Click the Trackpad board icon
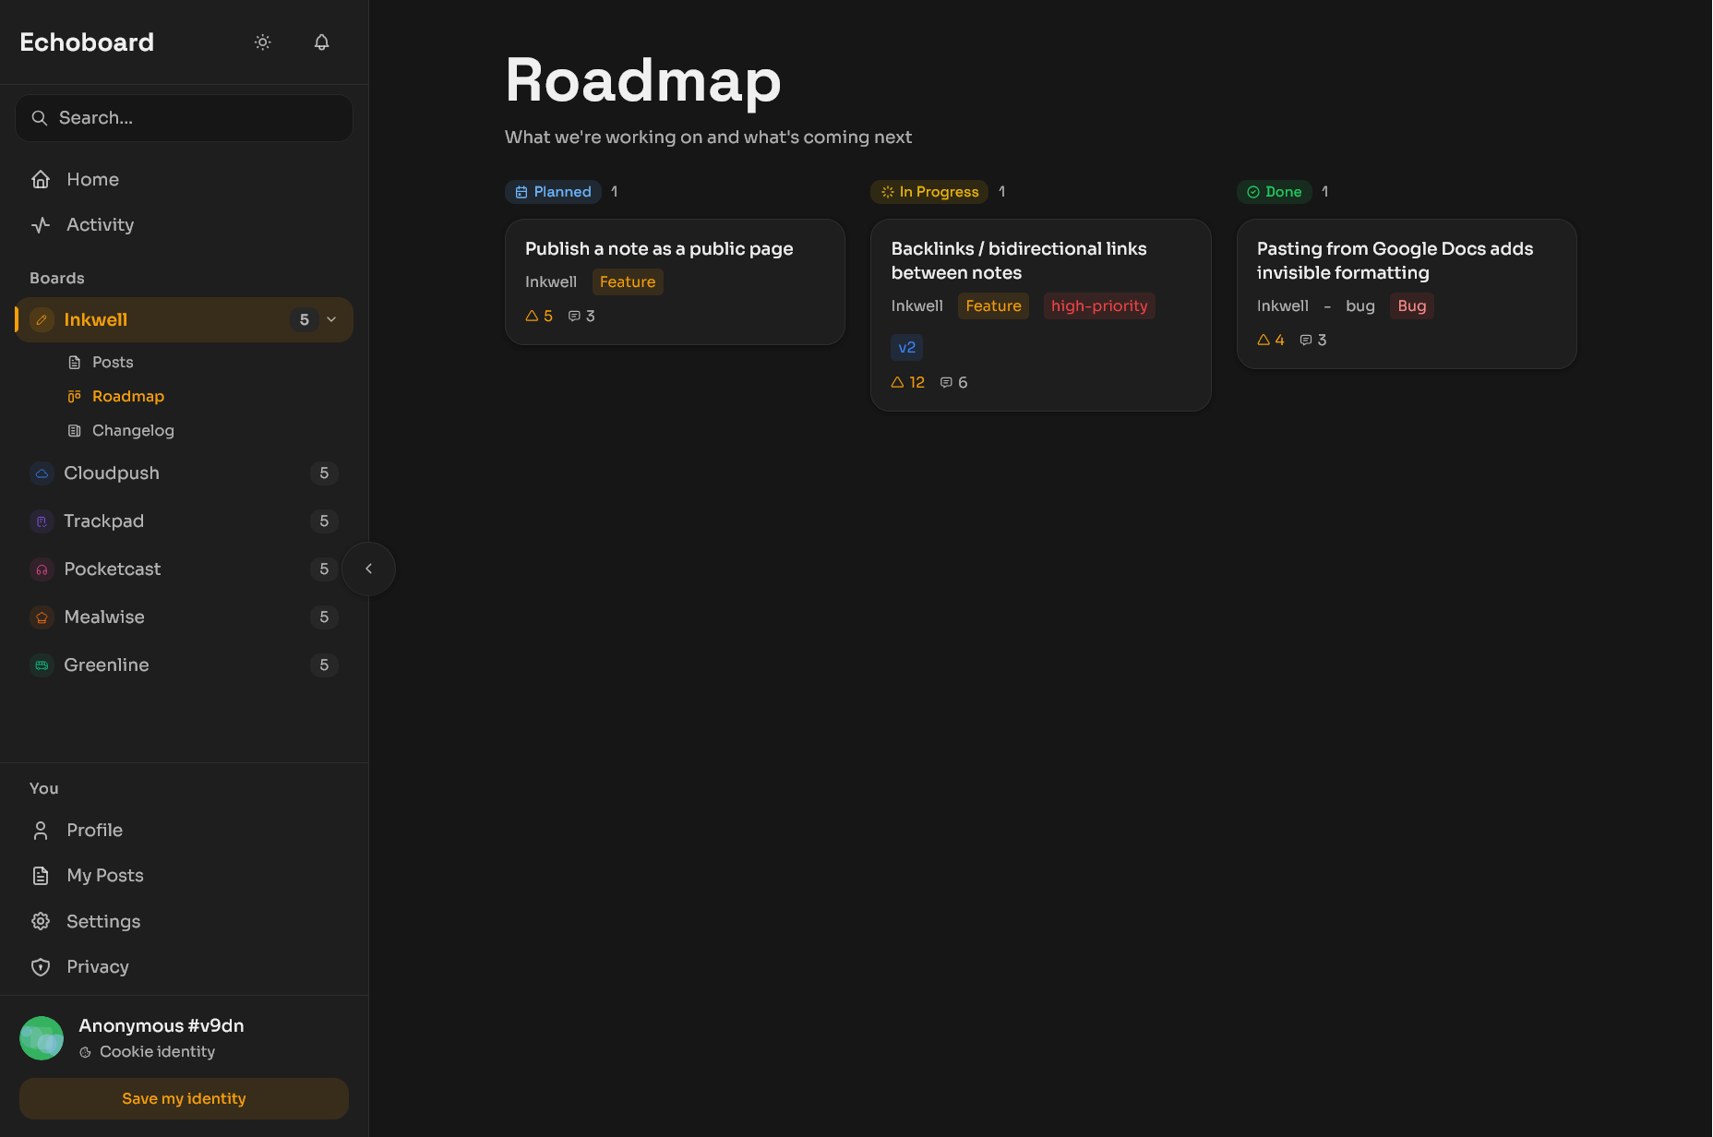Image resolution: width=1713 pixels, height=1137 pixels. (42, 521)
